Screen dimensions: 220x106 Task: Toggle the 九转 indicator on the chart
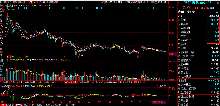[x=110, y=2]
